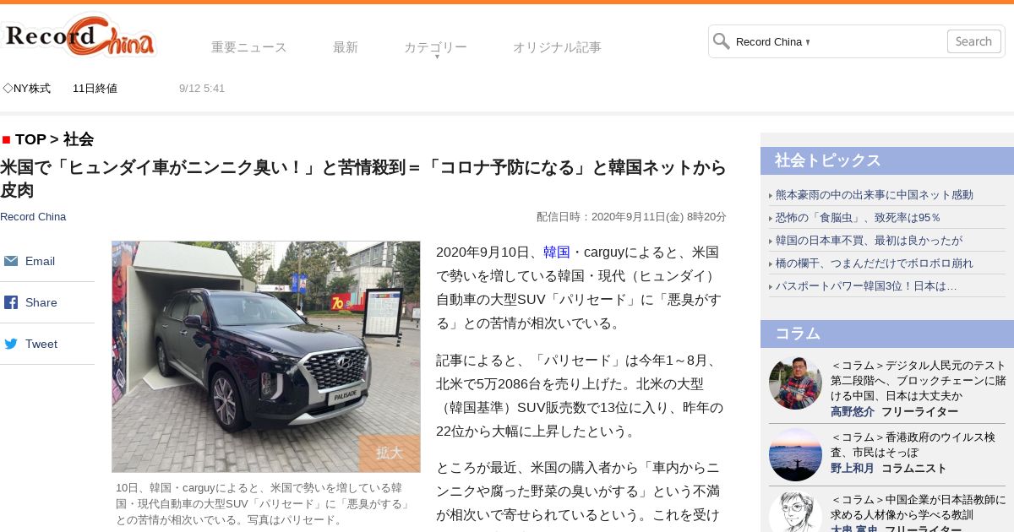Open the Hyundai Palisade article photo
The height and width of the screenshot is (532, 1014).
point(266,356)
